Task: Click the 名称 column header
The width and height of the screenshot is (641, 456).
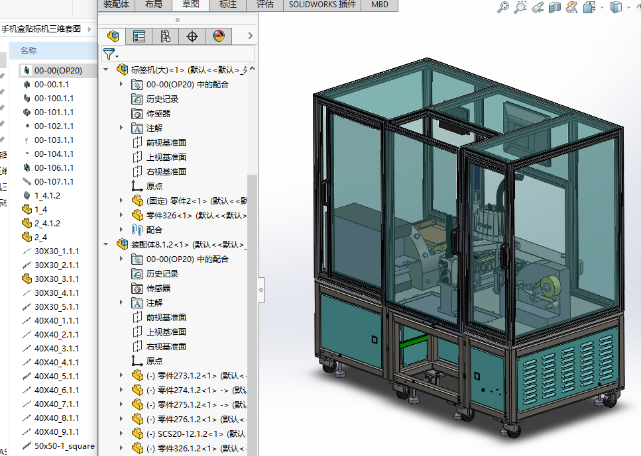Action: point(29,50)
